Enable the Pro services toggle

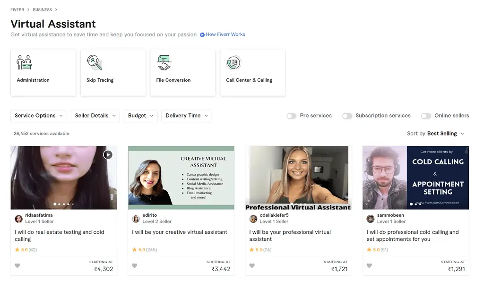[292, 116]
